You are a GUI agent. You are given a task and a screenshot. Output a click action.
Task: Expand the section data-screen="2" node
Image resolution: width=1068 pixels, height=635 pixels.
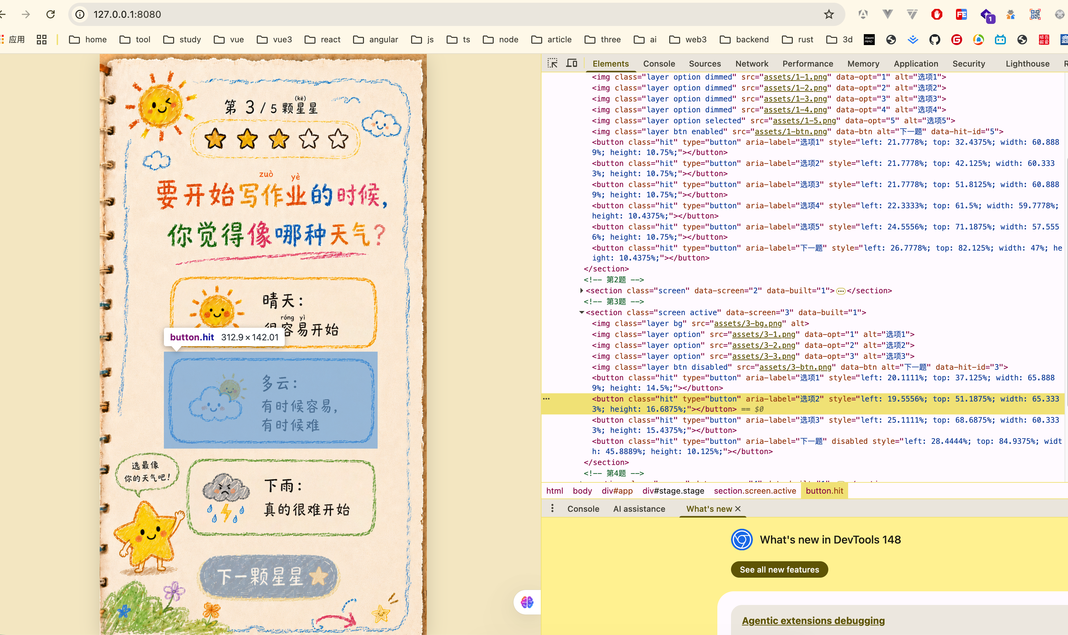581,291
